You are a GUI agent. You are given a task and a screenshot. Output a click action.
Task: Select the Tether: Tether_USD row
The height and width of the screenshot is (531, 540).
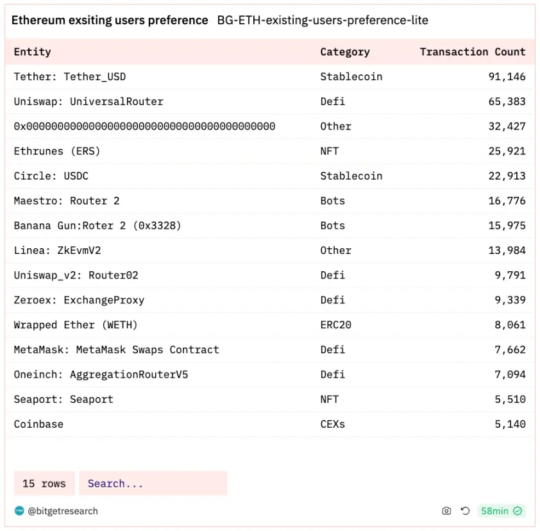(70, 77)
